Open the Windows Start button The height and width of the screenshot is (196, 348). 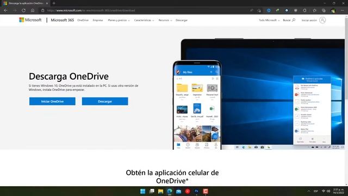[142, 191]
